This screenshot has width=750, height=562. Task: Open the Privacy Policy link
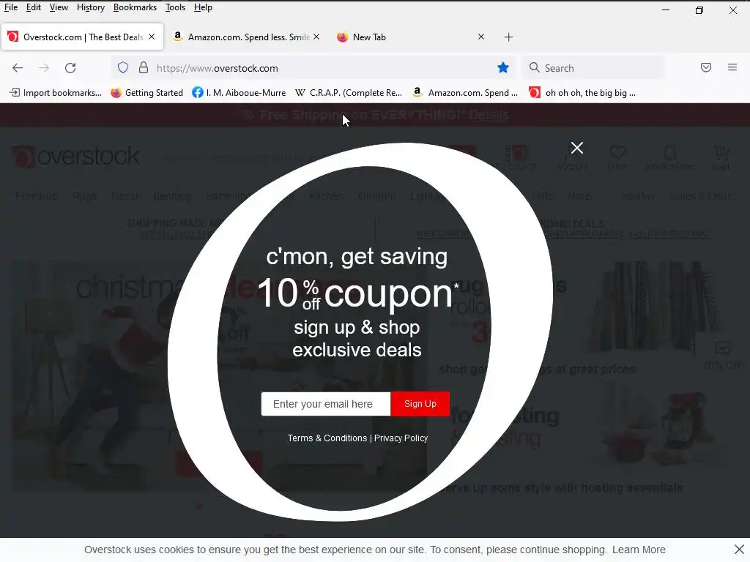(401, 438)
